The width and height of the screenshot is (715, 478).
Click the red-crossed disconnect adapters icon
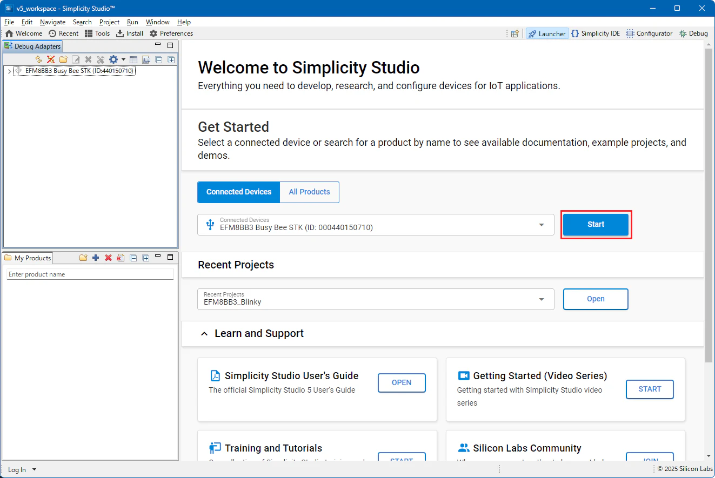(51, 59)
